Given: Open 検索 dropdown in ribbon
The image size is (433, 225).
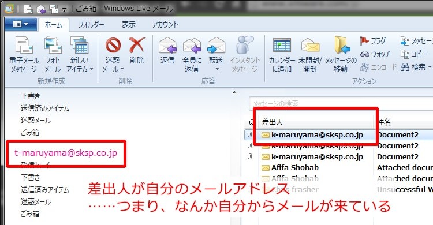Looking at the screenshot, I should coord(416,67).
